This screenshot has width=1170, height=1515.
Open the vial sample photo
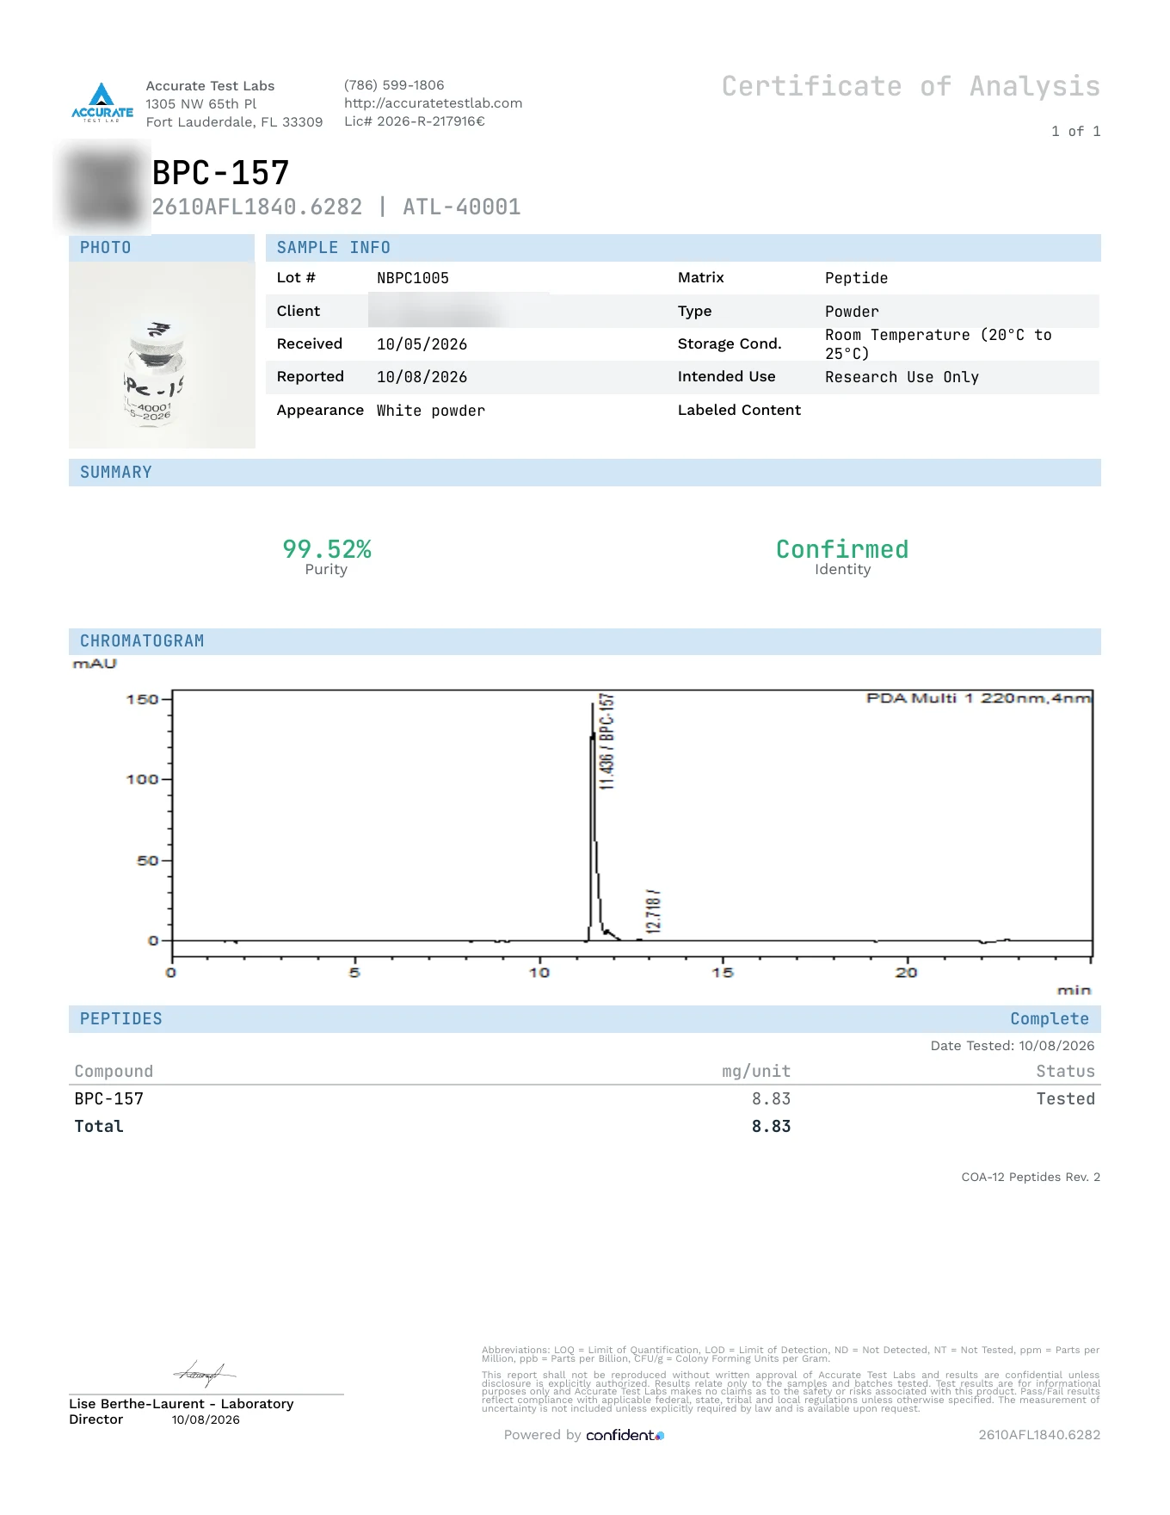coord(162,356)
